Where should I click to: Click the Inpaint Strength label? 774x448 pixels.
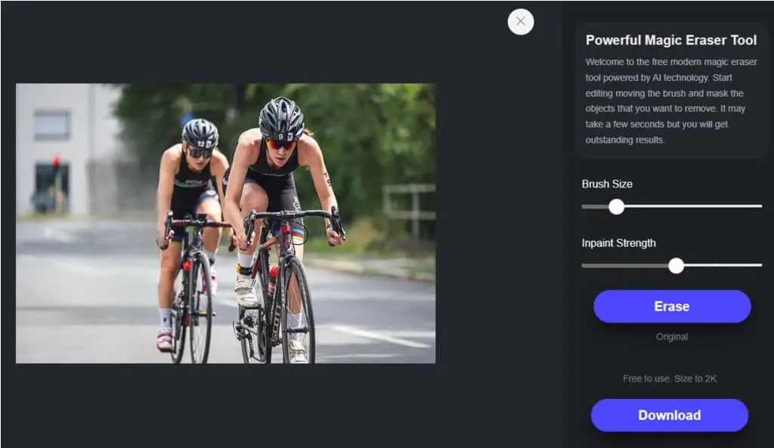618,243
